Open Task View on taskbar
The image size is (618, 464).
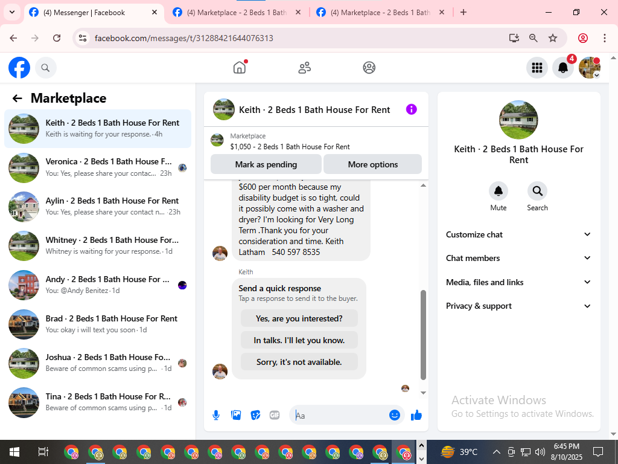point(43,452)
